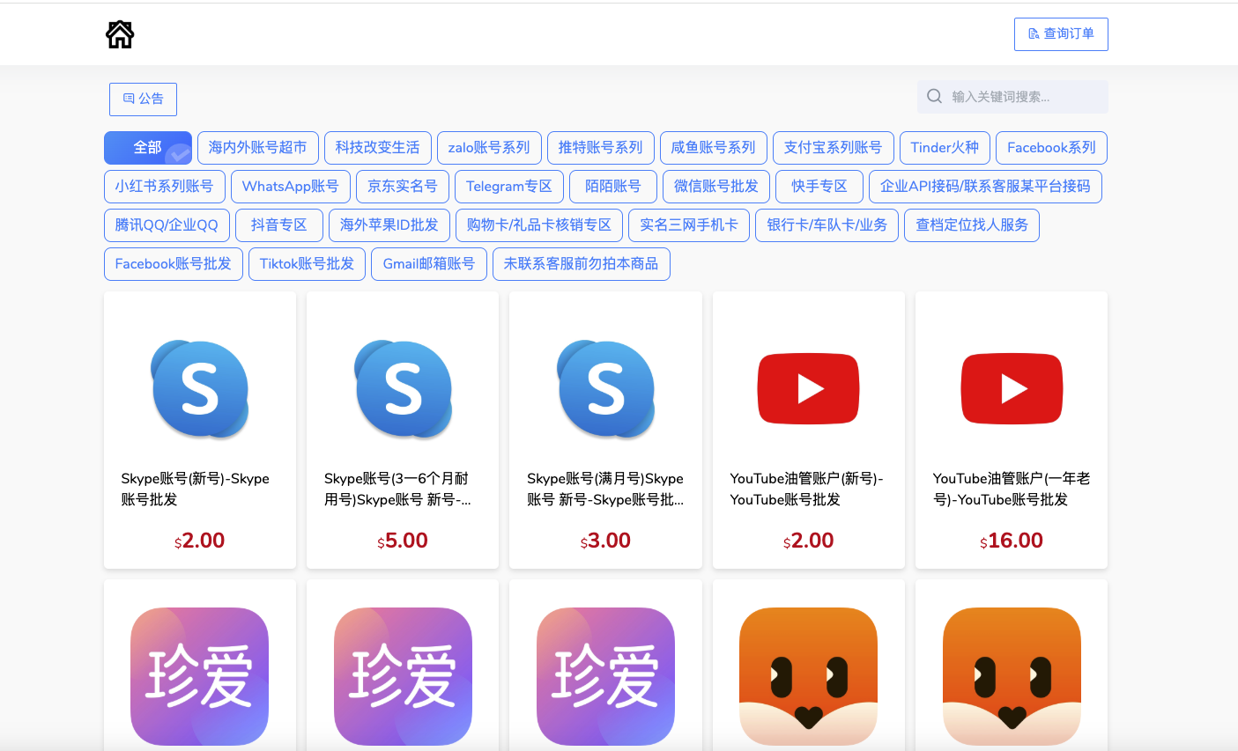Switch to the Telegram专区 category
The height and width of the screenshot is (751, 1238).
pos(508,187)
